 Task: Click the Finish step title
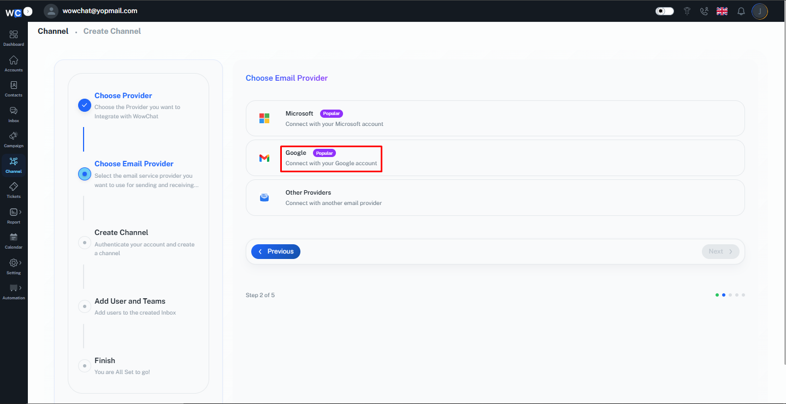105,360
